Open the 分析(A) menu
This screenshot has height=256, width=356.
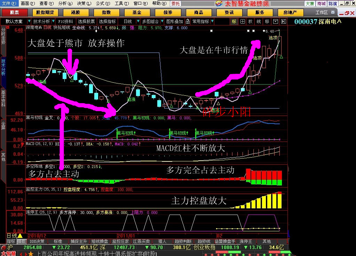click(65, 3)
